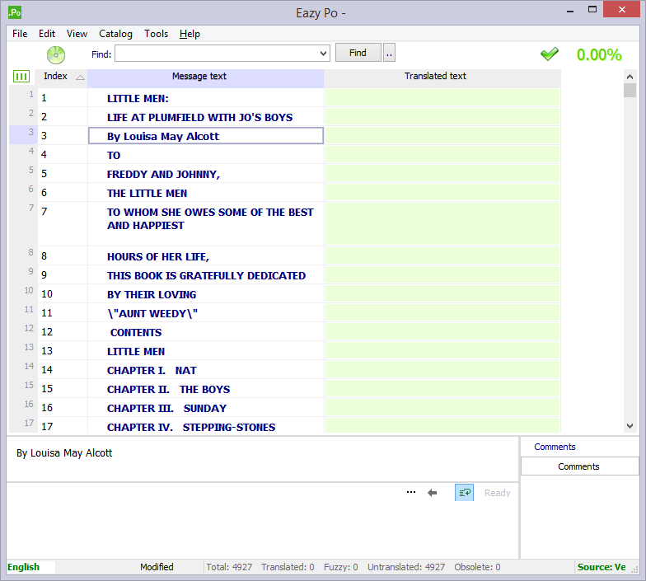Open the File menu
Screen dimensions: 646x581
(20, 34)
